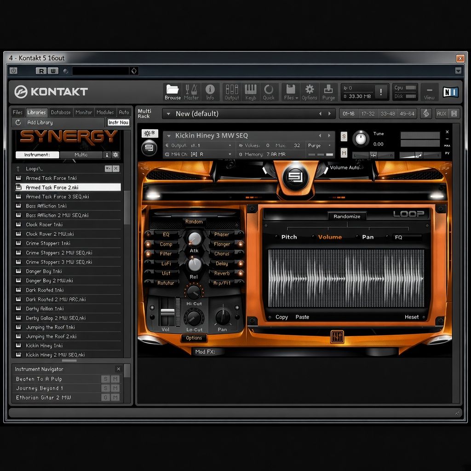Open the Options button below Lo-Cut
Screen dimensions: 471x471
click(x=194, y=338)
